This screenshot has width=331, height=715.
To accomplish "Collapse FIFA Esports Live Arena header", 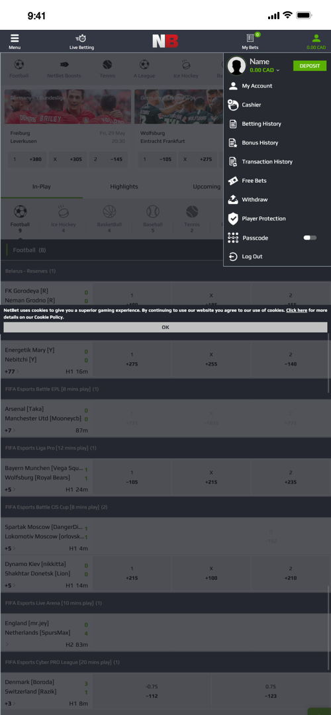I will click(x=165, y=603).
